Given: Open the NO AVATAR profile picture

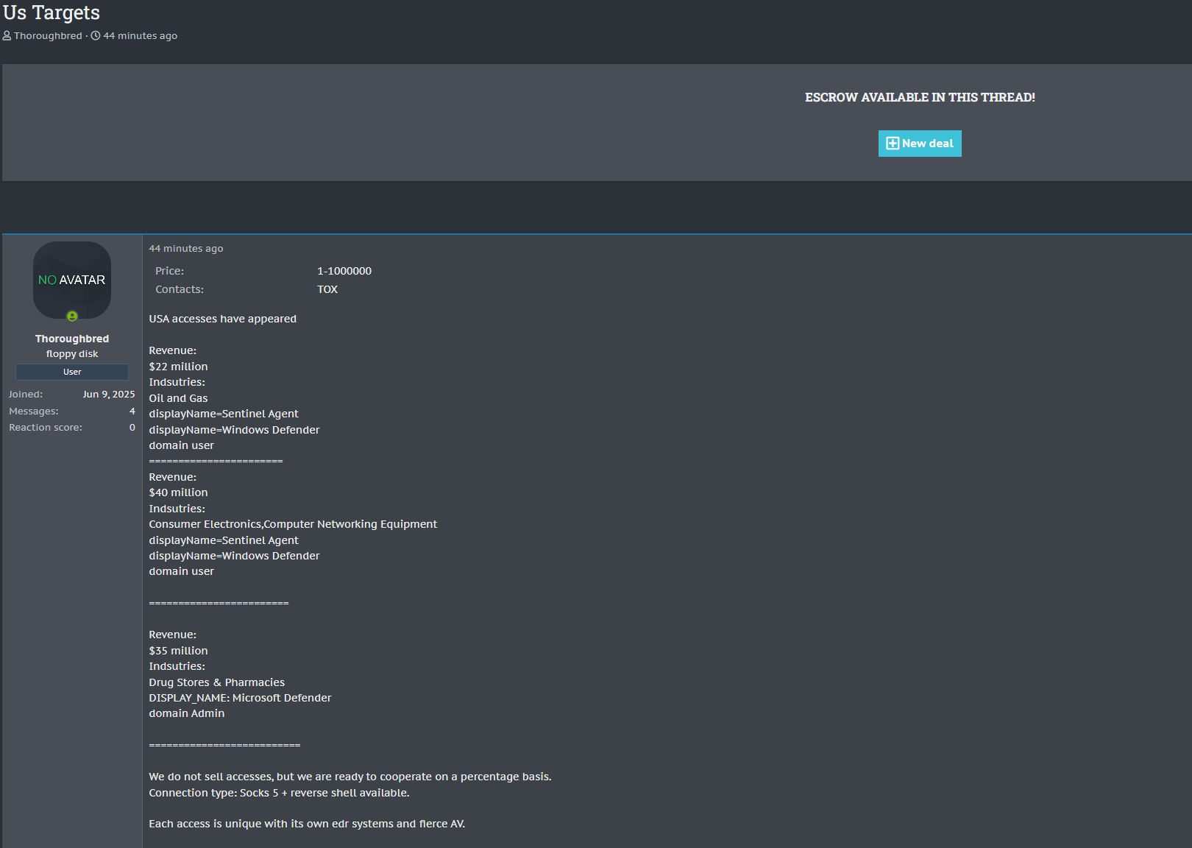Looking at the screenshot, I should pyautogui.click(x=72, y=280).
